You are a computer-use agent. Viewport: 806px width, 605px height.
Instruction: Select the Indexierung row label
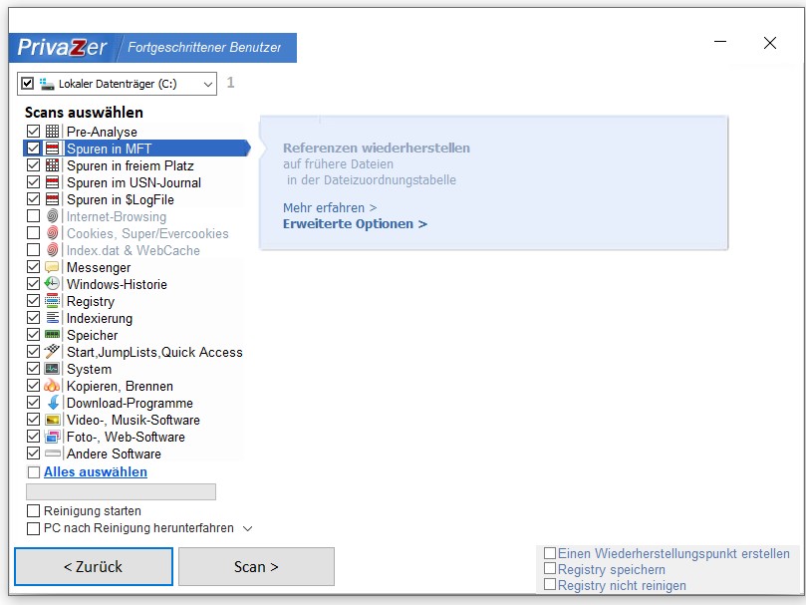point(100,319)
